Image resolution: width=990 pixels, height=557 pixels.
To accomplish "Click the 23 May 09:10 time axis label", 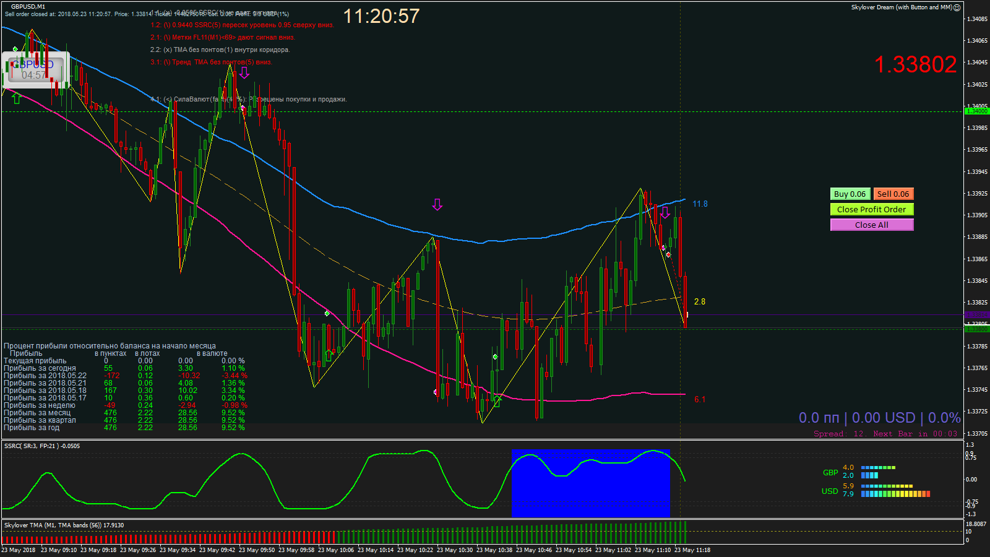I will (59, 550).
